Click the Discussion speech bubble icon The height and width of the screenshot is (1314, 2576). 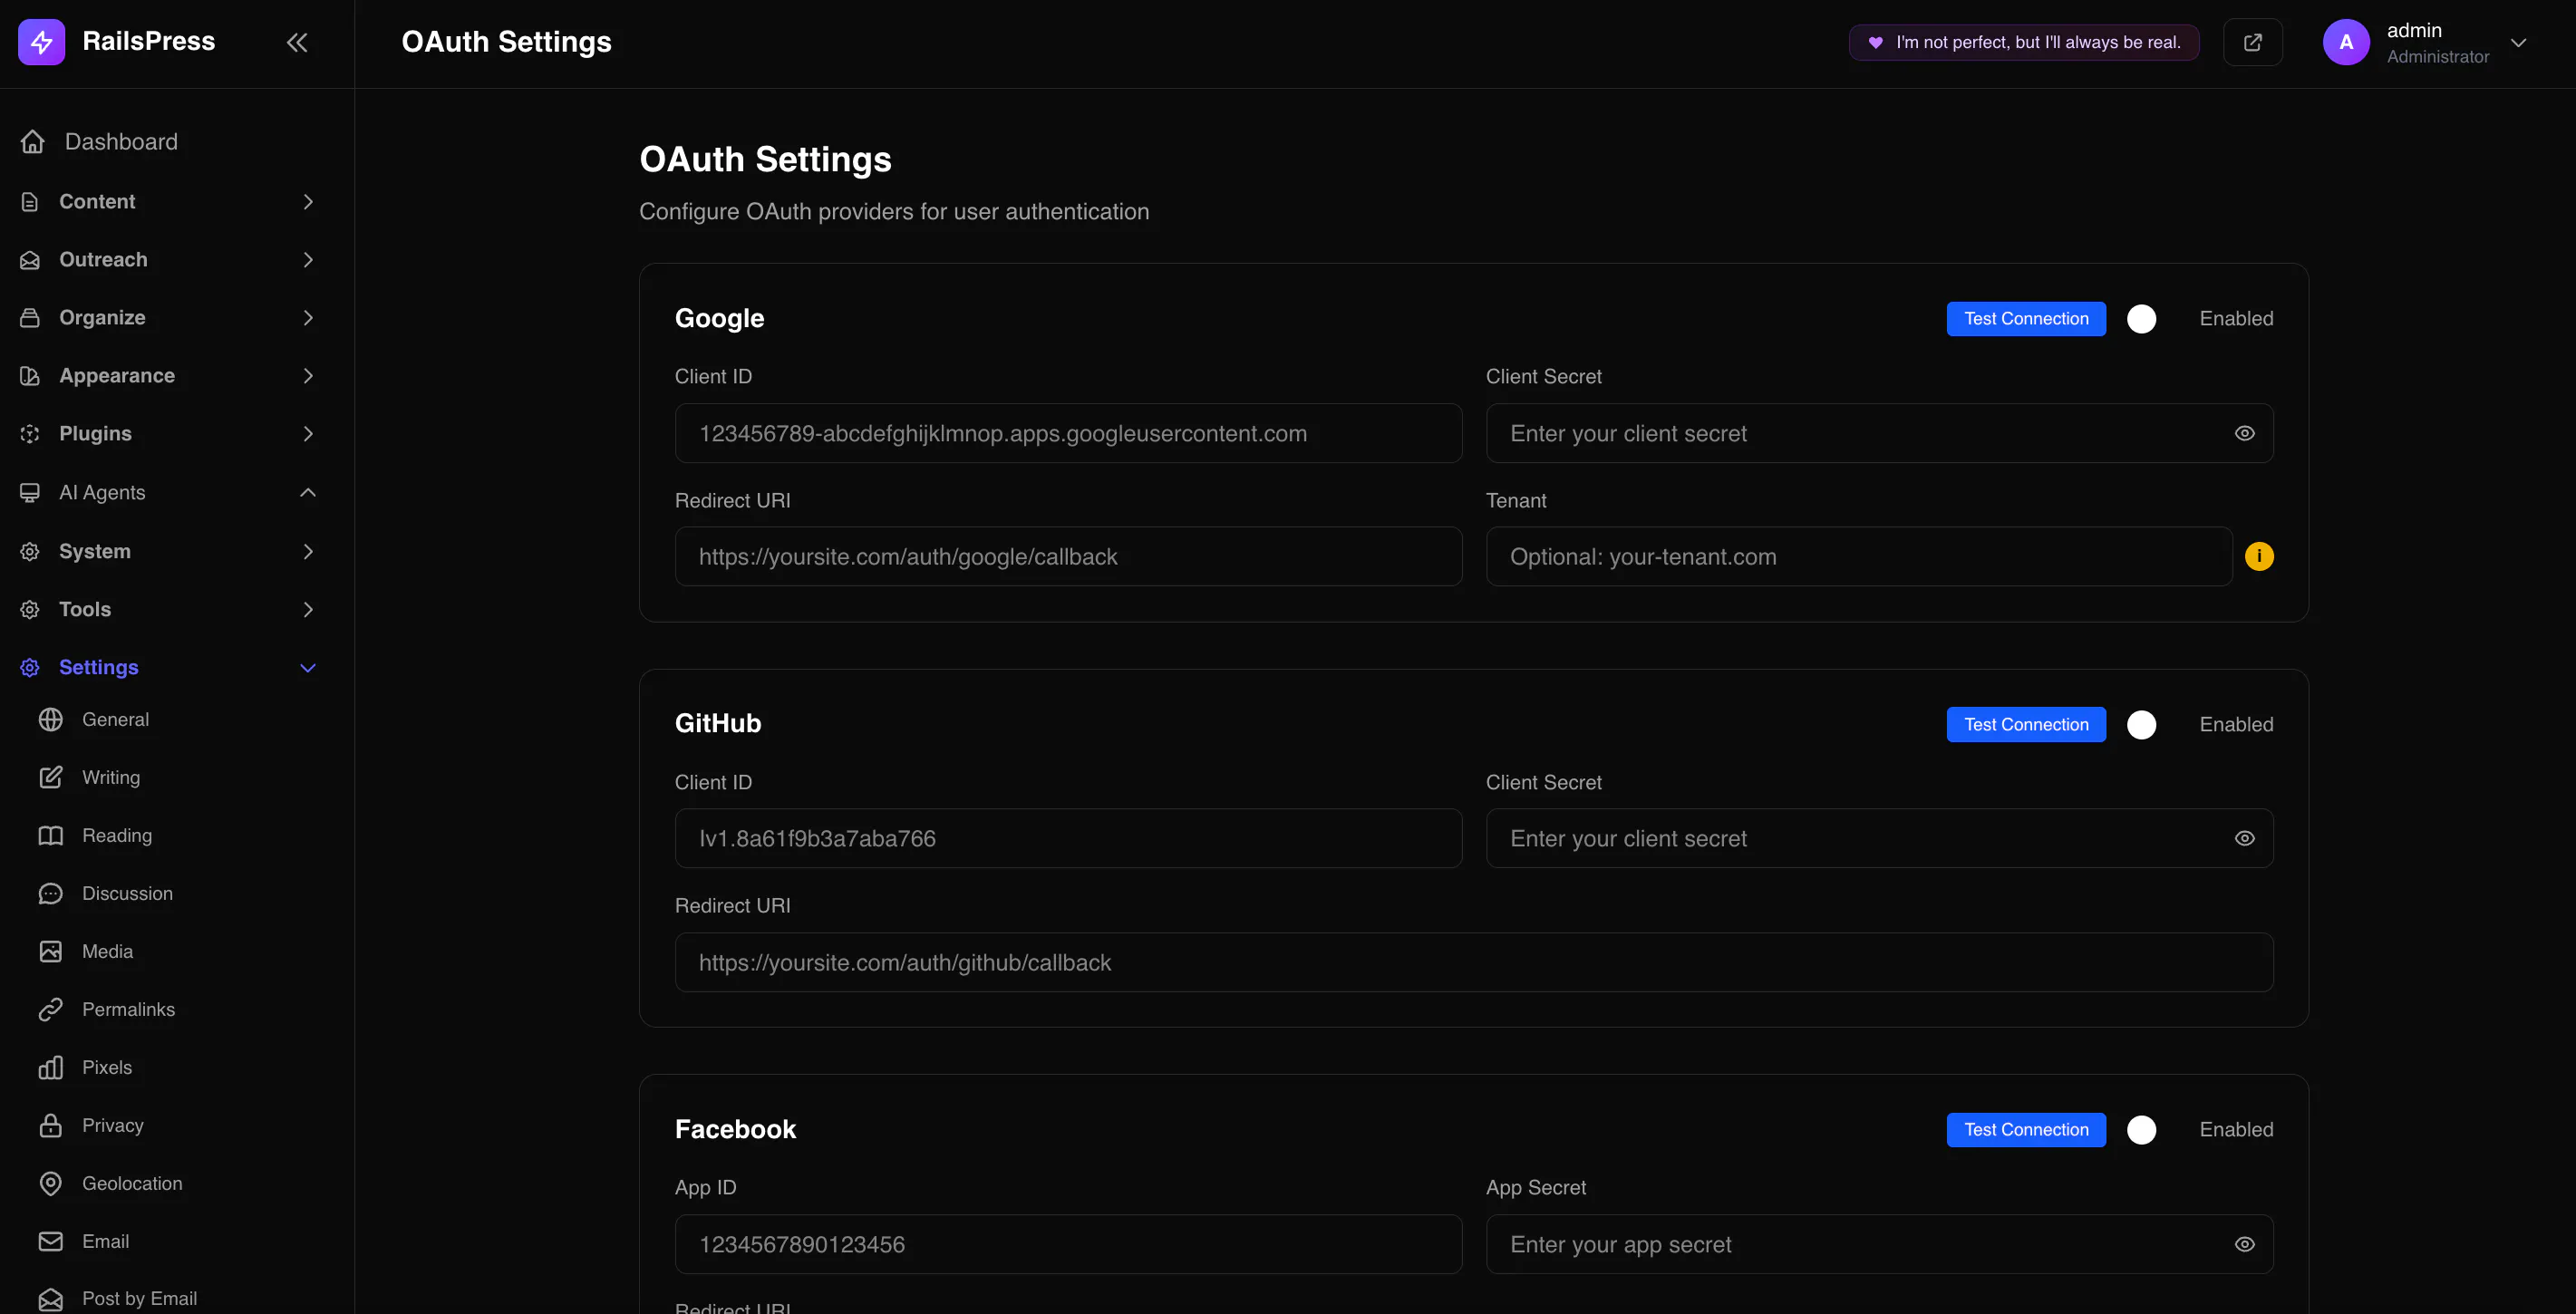(51, 894)
